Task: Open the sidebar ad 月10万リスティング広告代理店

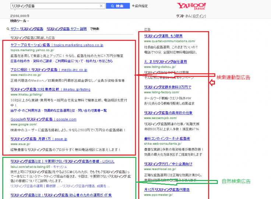Action: [167, 190]
